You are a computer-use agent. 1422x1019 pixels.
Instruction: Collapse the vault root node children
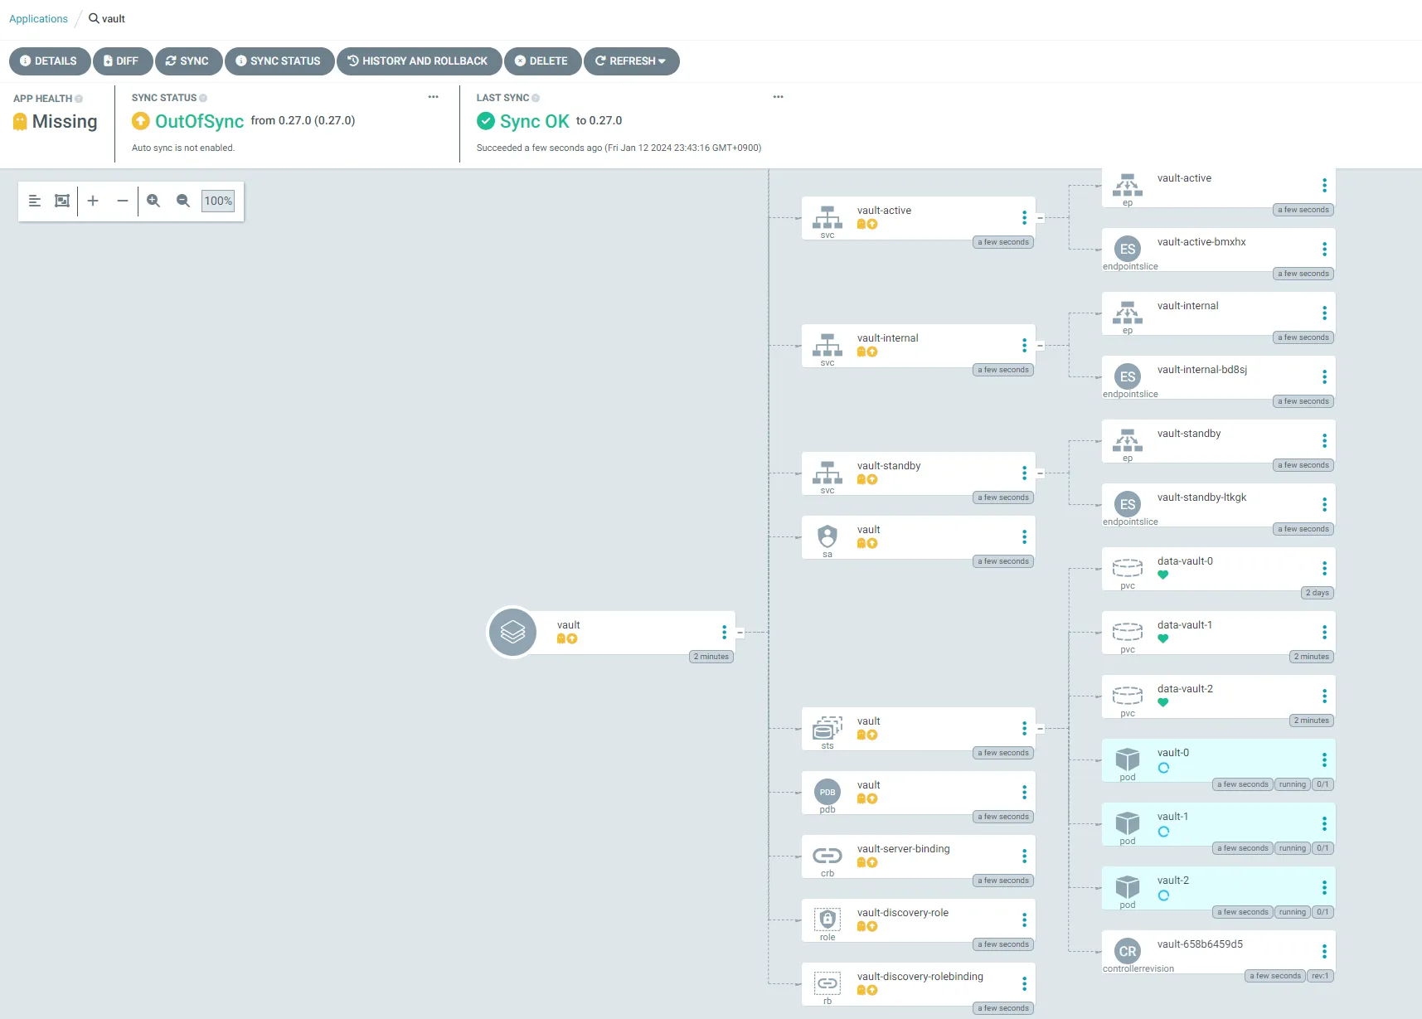(x=740, y=633)
